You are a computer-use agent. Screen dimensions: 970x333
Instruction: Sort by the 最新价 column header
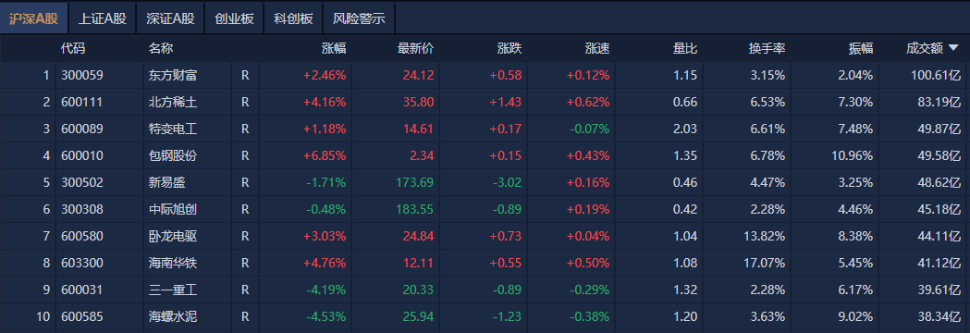coord(415,48)
